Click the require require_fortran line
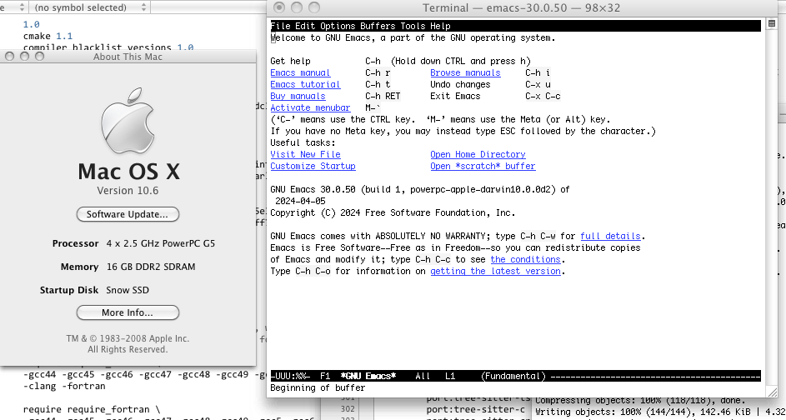This screenshot has width=786, height=420. tap(92, 409)
